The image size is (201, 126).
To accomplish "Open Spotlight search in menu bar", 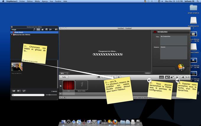I will pyautogui.click(x=198, y=1).
